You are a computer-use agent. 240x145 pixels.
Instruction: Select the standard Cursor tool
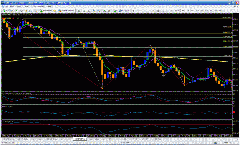[133, 11]
